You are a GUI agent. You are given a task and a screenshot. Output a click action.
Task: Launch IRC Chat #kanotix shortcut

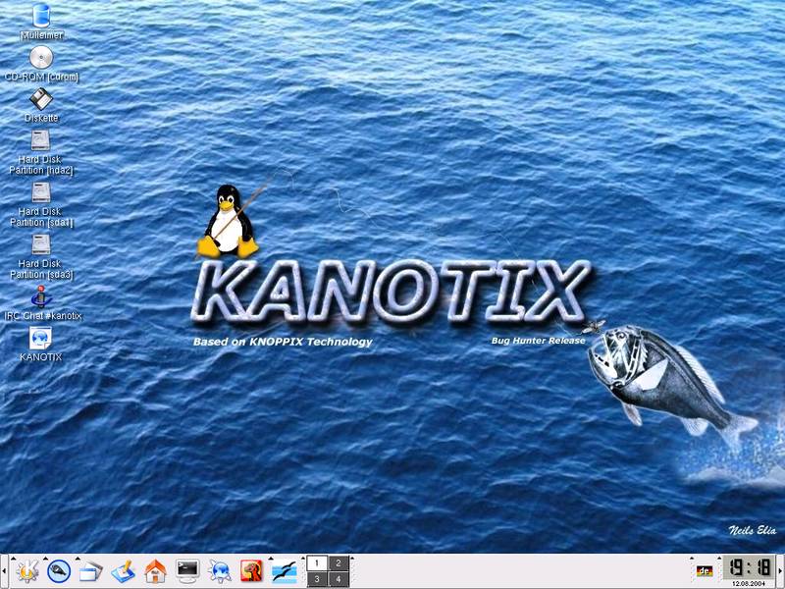[40, 296]
